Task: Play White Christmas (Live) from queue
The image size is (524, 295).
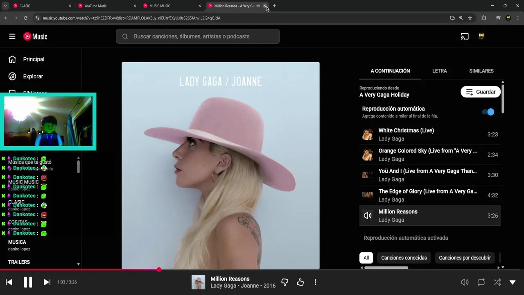Action: click(x=430, y=134)
